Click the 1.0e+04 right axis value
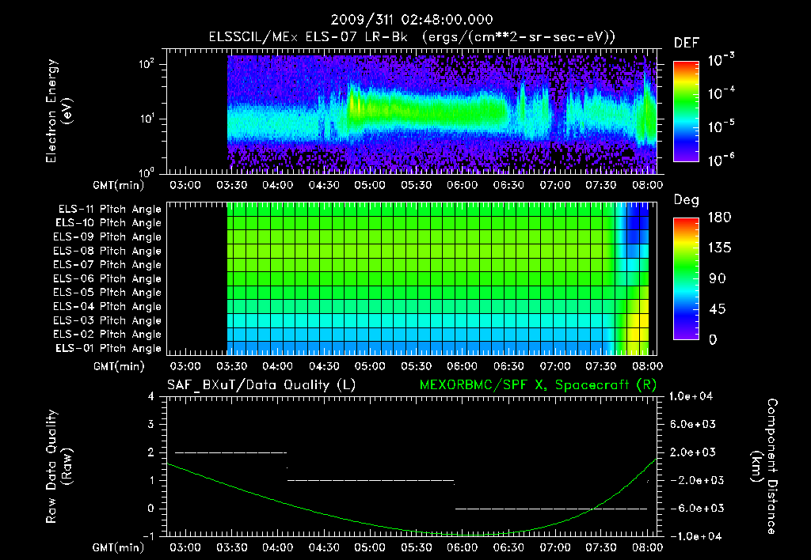This screenshot has height=560, width=811. point(691,396)
